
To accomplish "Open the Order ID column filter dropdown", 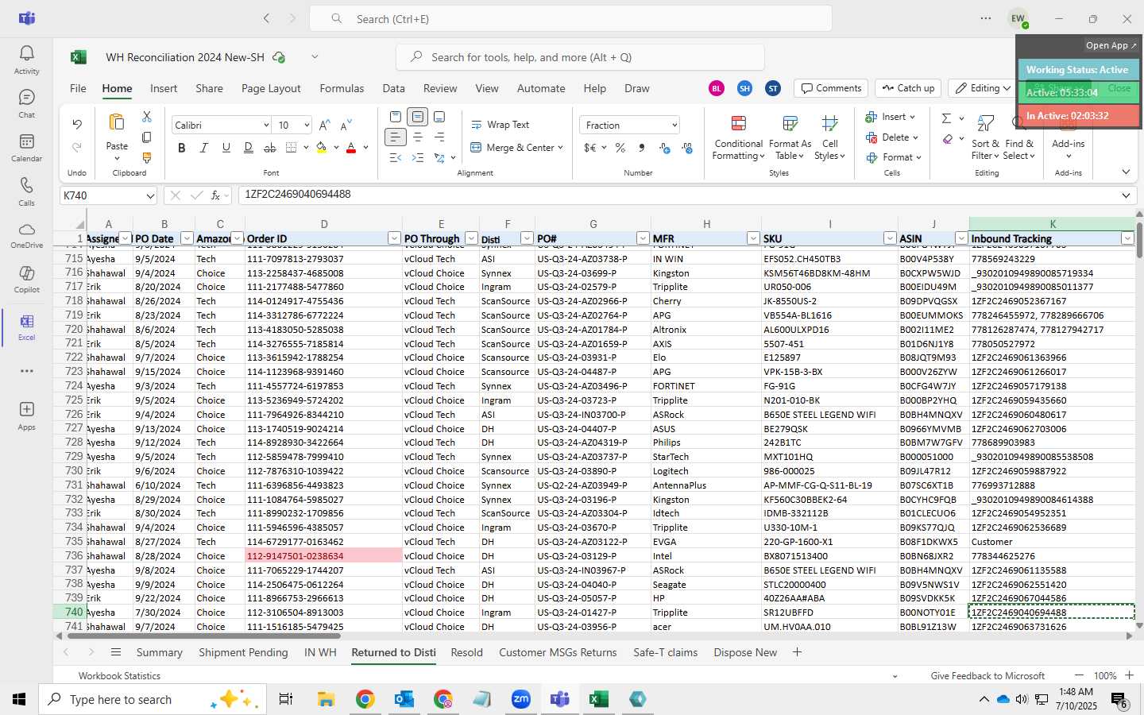I will click(x=394, y=238).
